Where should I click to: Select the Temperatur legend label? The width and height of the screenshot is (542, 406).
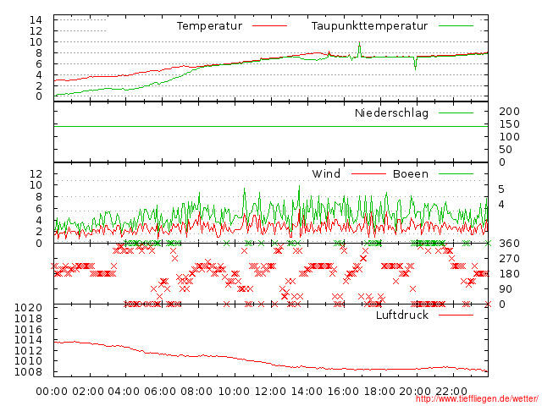209,26
